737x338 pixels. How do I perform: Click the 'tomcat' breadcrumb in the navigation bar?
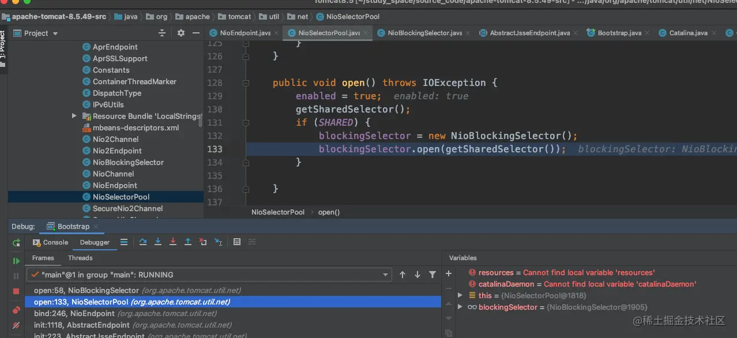click(x=239, y=17)
